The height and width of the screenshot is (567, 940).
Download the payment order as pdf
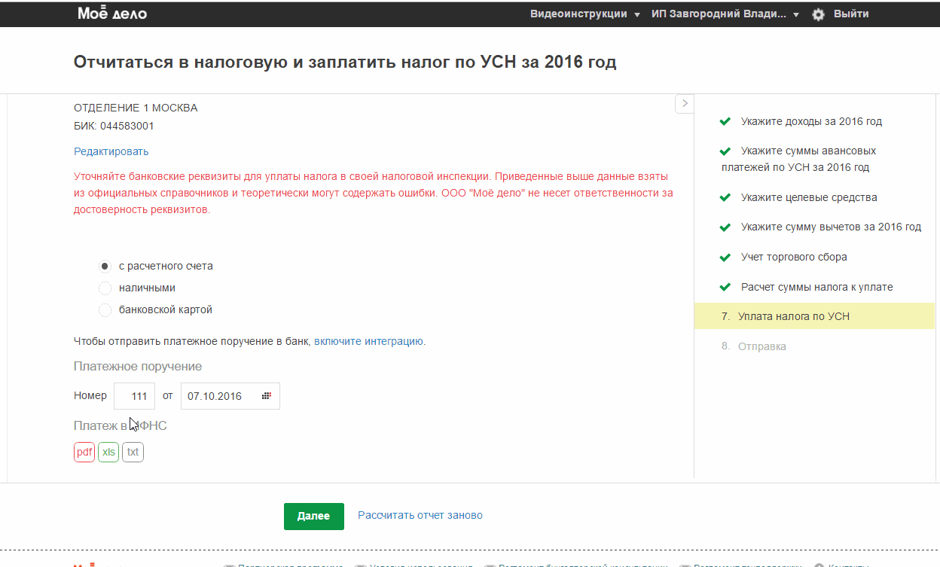tap(84, 452)
